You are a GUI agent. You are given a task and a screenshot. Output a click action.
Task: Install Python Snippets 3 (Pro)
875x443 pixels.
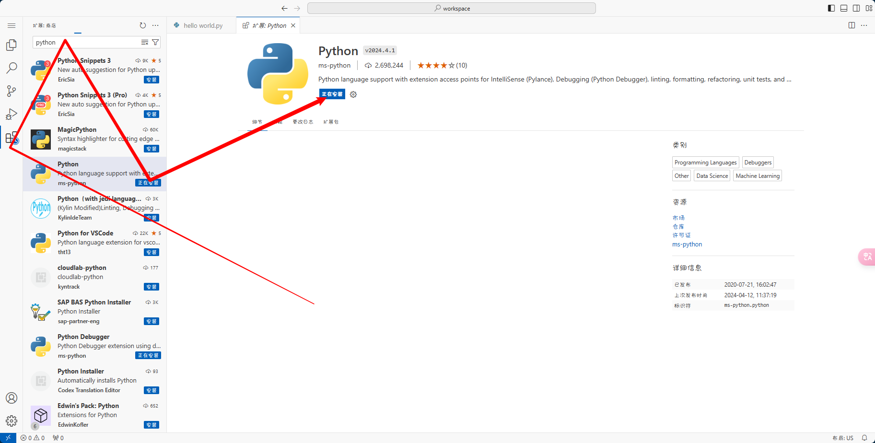tap(152, 114)
